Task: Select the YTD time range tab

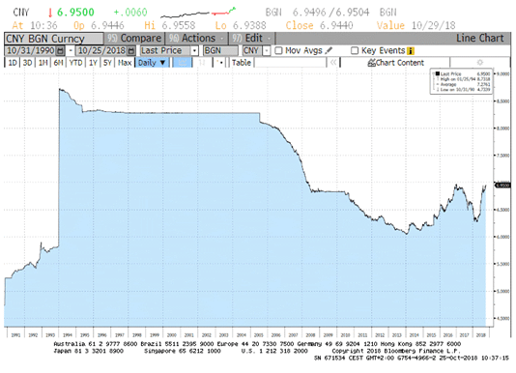Action: [x=75, y=62]
